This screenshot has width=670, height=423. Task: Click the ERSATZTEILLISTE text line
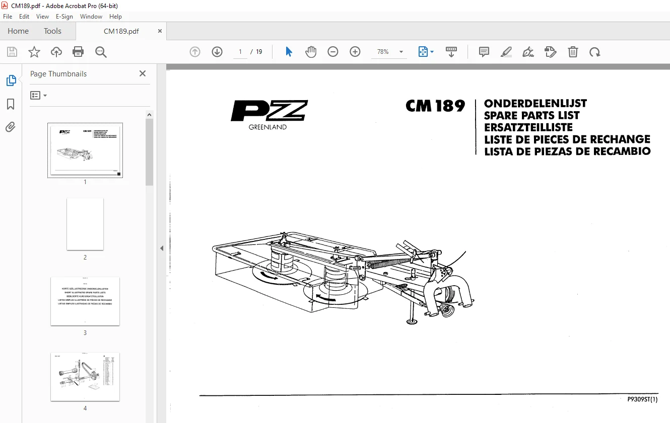coord(528,127)
